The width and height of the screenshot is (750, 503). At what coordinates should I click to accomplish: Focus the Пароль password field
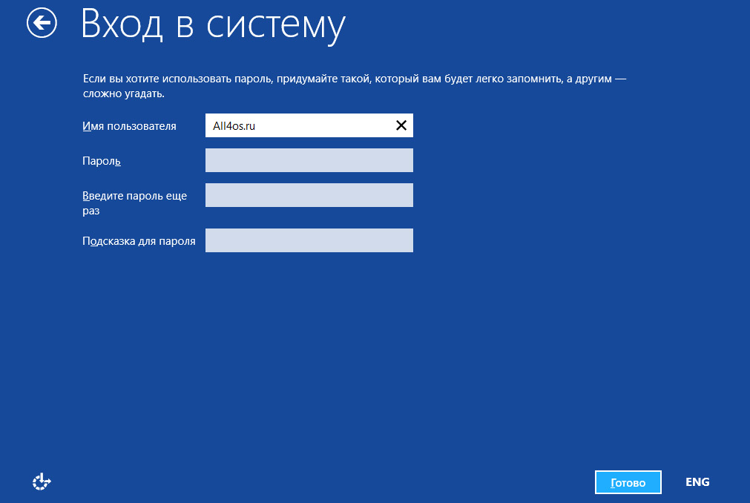[309, 160]
